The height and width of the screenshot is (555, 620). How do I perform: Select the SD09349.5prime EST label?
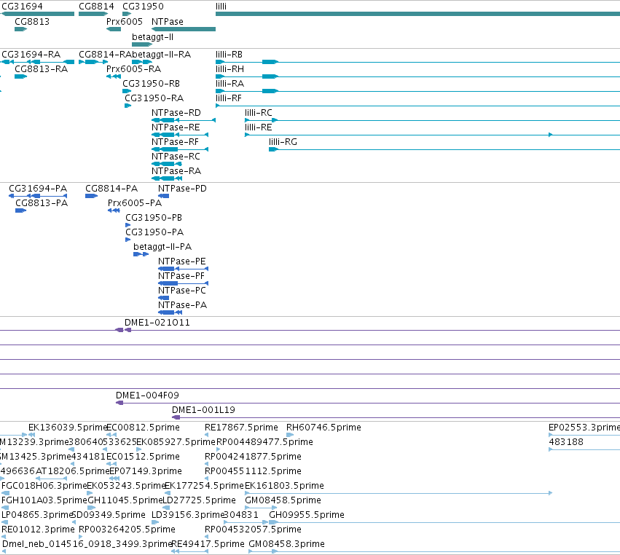(109, 514)
